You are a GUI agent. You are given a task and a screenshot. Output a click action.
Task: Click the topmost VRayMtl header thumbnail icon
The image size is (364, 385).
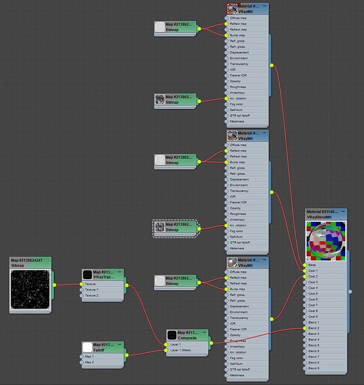point(232,9)
